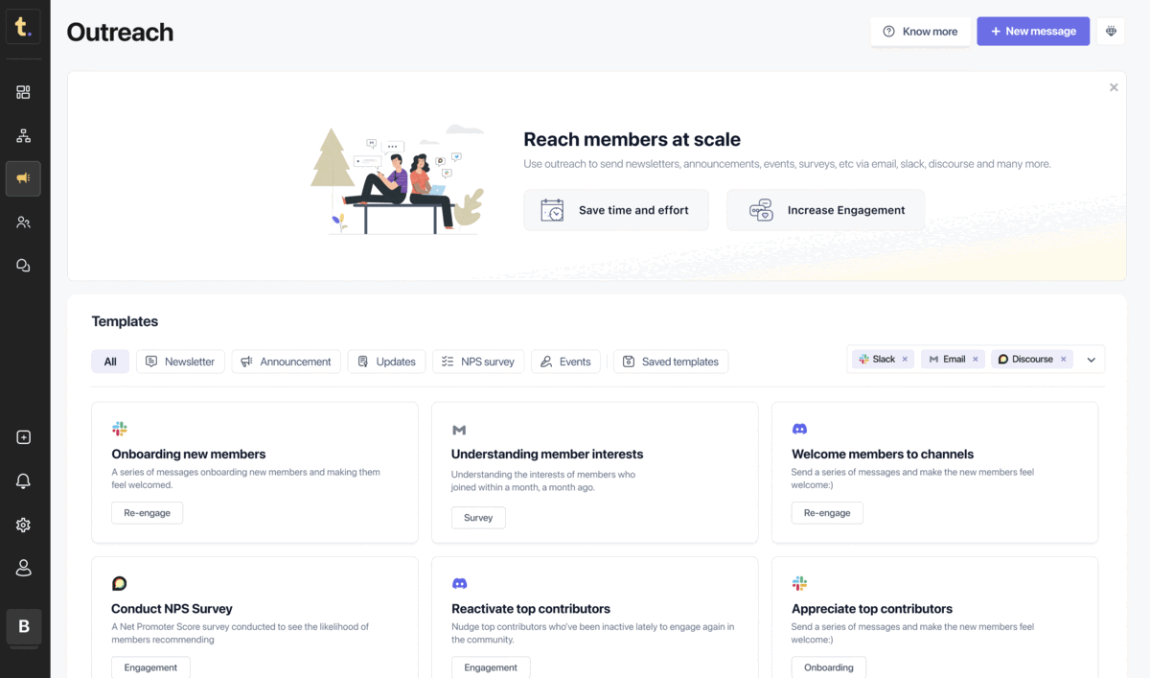Open Saved templates tab
The height and width of the screenshot is (678, 1150).
tap(671, 362)
